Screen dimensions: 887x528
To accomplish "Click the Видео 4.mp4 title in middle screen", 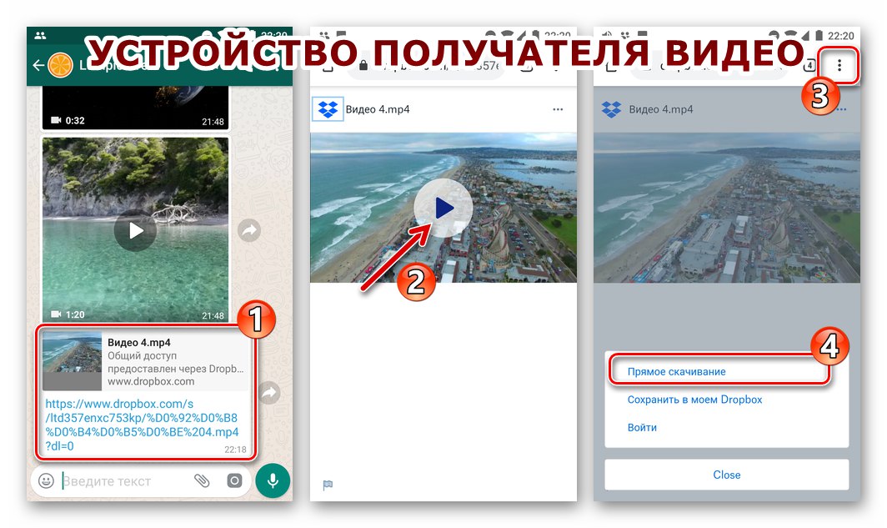I will 378,109.
